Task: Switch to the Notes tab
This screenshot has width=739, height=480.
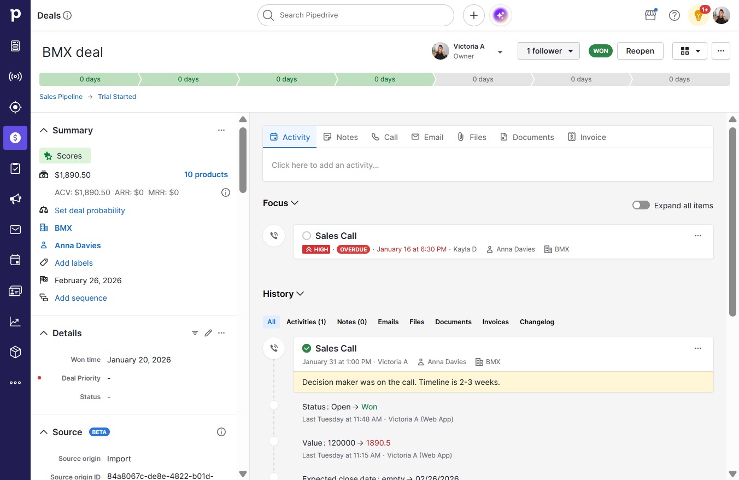Action: pyautogui.click(x=341, y=137)
